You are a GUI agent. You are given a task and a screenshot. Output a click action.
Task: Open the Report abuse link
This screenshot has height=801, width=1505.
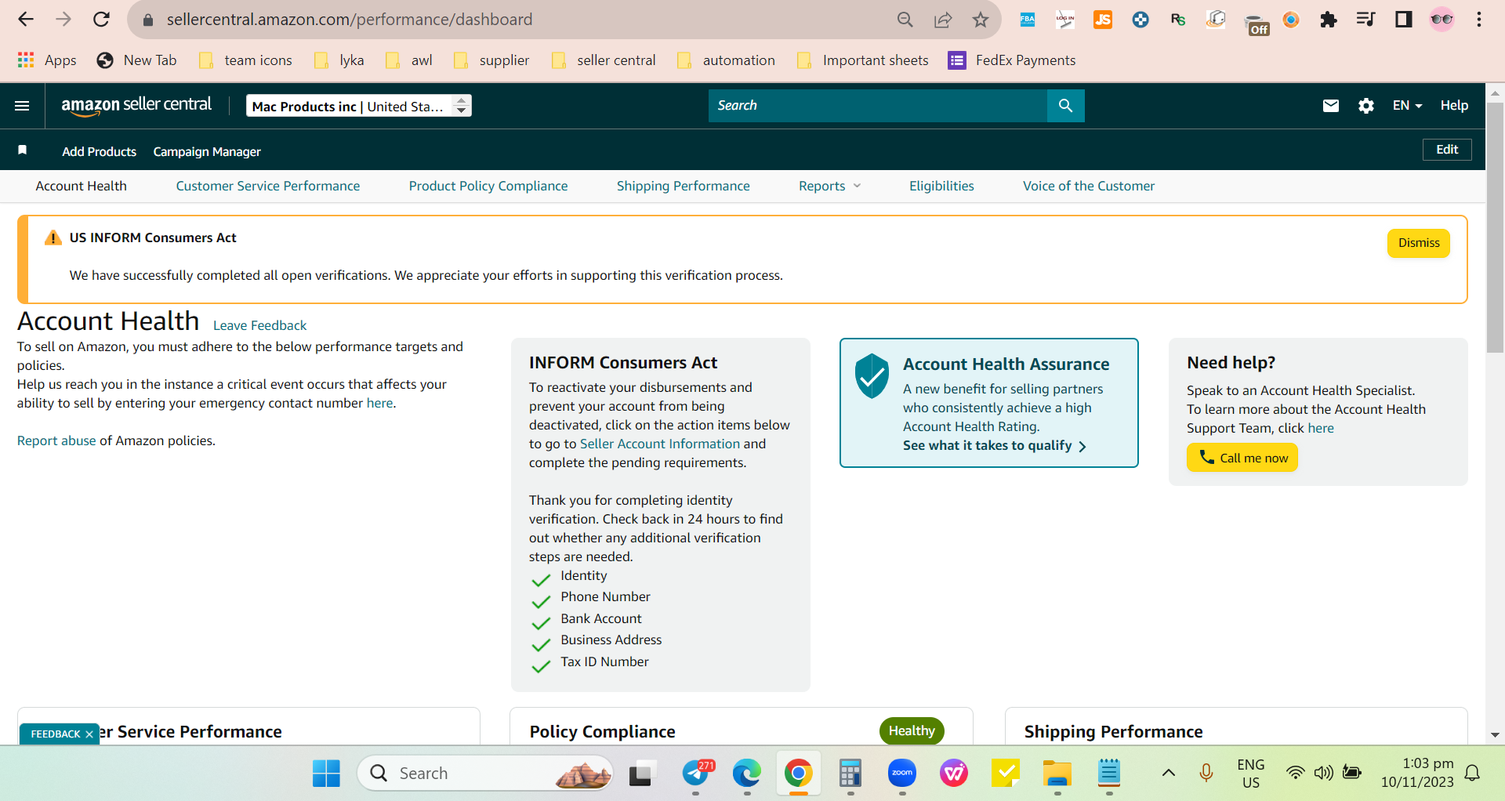coord(56,440)
